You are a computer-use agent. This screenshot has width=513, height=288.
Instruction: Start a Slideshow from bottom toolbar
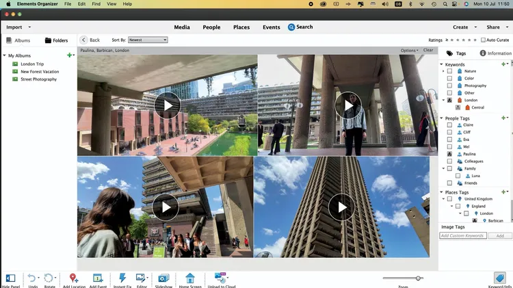pos(163,278)
